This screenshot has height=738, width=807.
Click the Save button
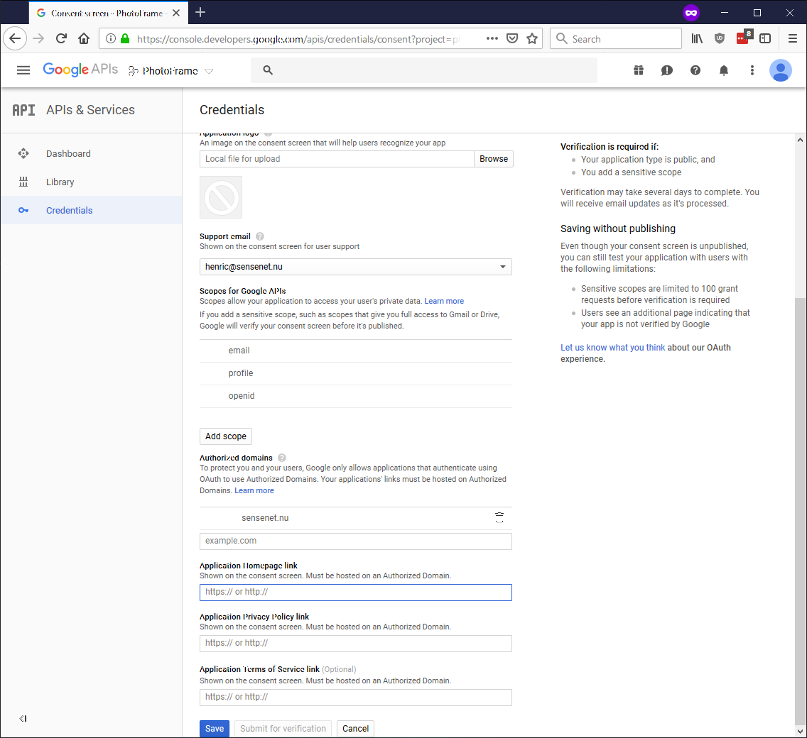coord(215,729)
